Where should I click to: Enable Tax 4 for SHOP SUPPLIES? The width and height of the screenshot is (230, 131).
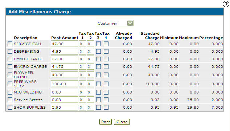click(106, 108)
